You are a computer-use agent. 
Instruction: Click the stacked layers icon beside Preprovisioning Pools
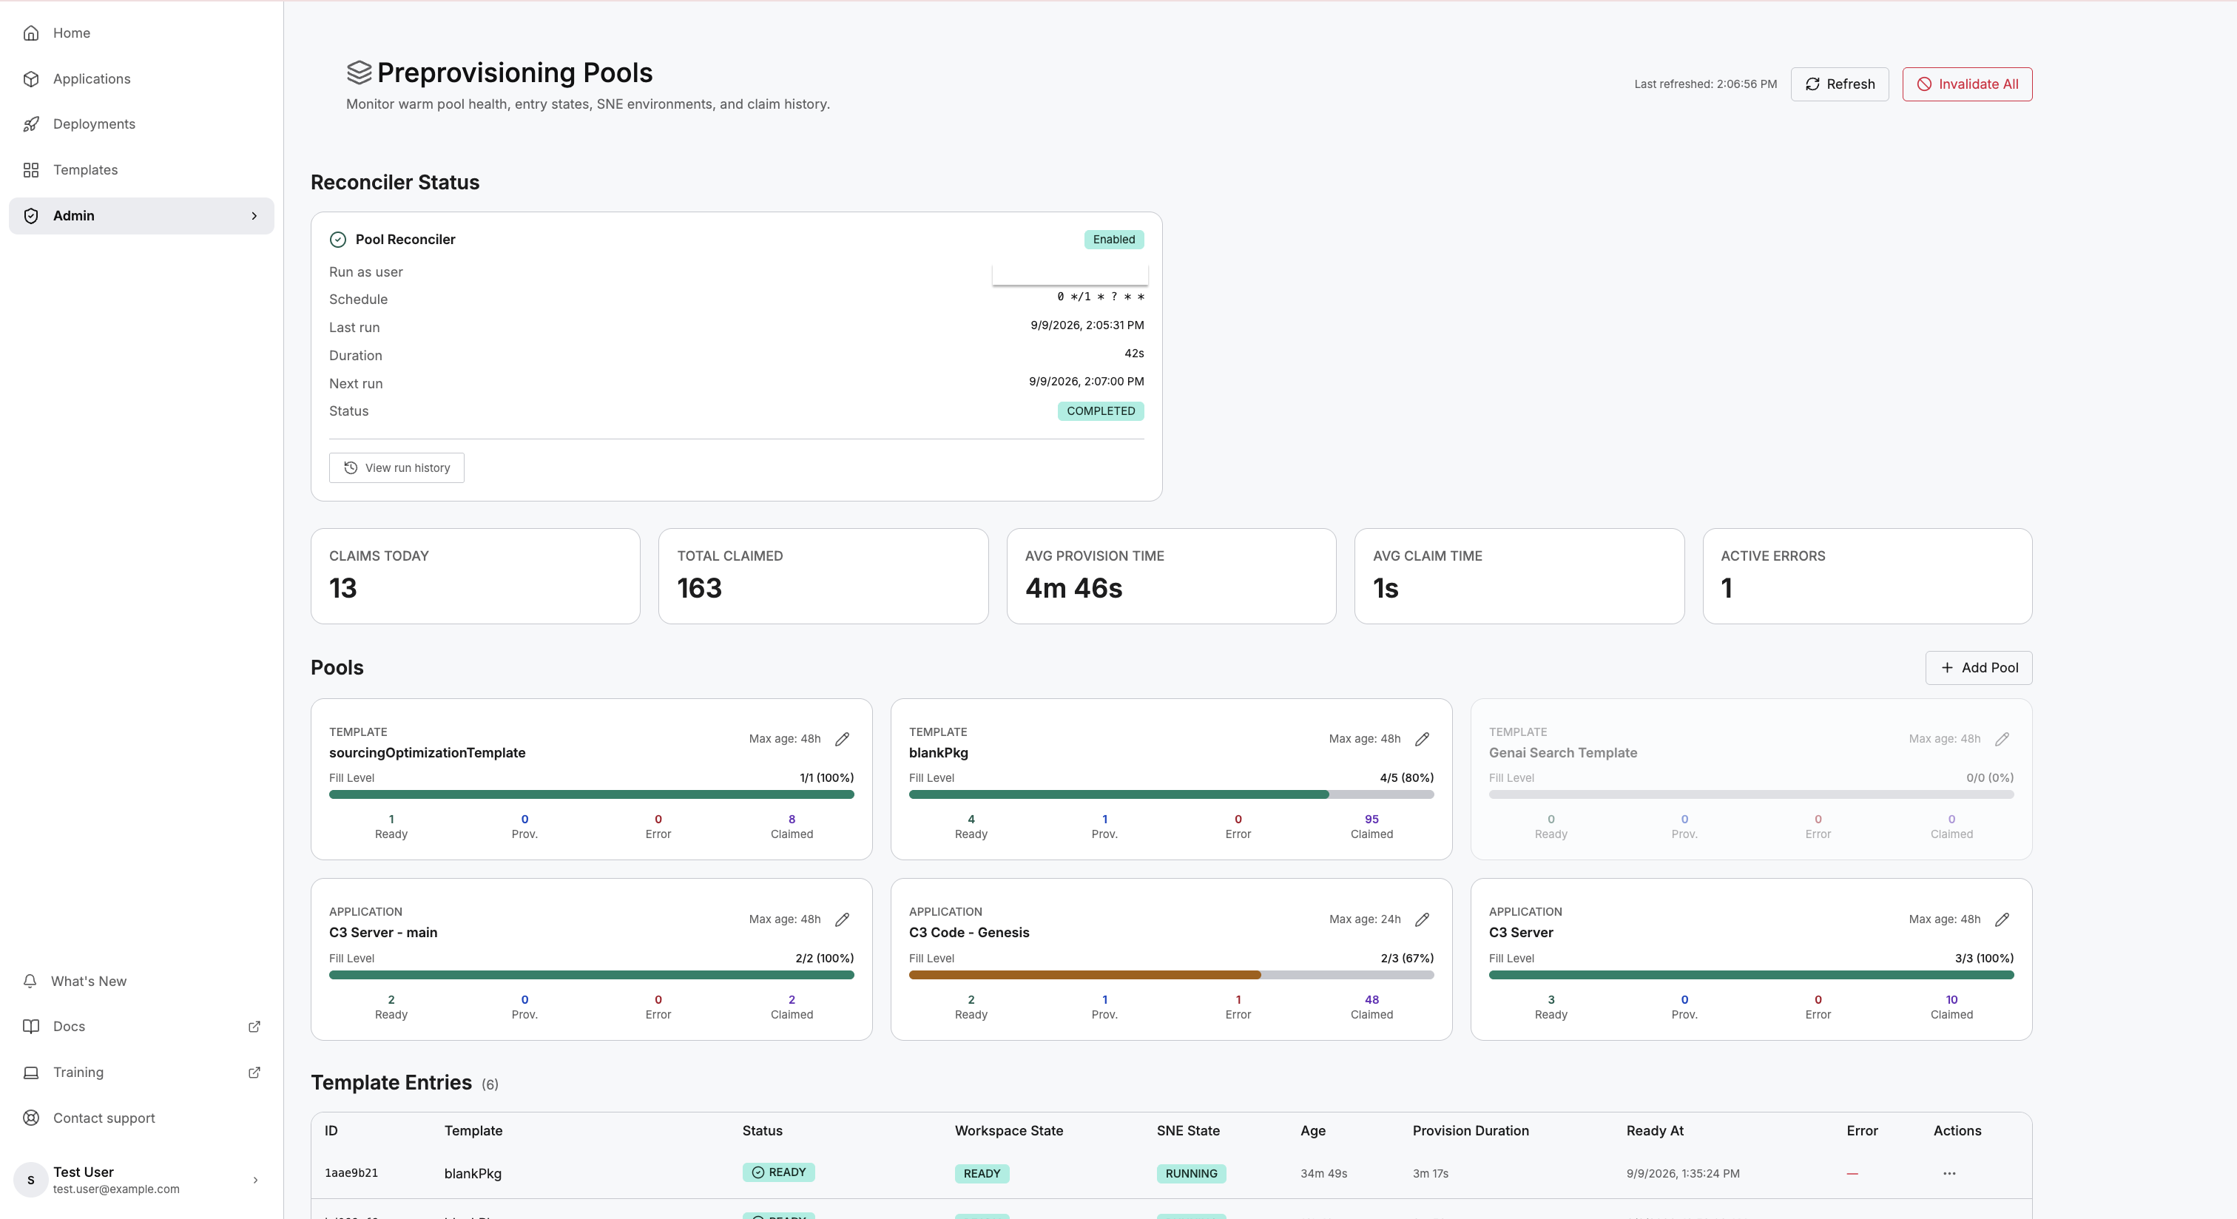359,72
